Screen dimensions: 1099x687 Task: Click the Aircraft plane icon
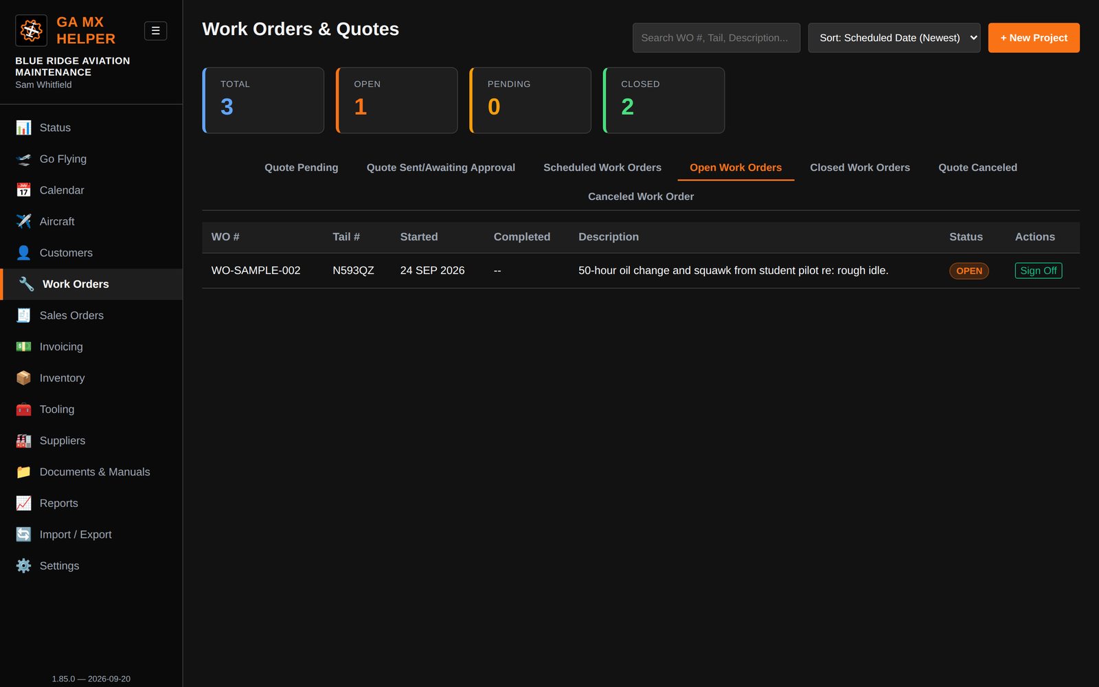[x=23, y=221]
